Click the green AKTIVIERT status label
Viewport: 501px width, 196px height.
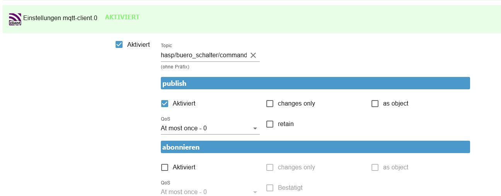[x=122, y=17]
